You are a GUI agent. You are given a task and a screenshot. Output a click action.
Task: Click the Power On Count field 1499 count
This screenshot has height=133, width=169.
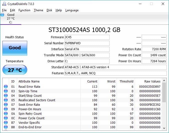point(154,55)
